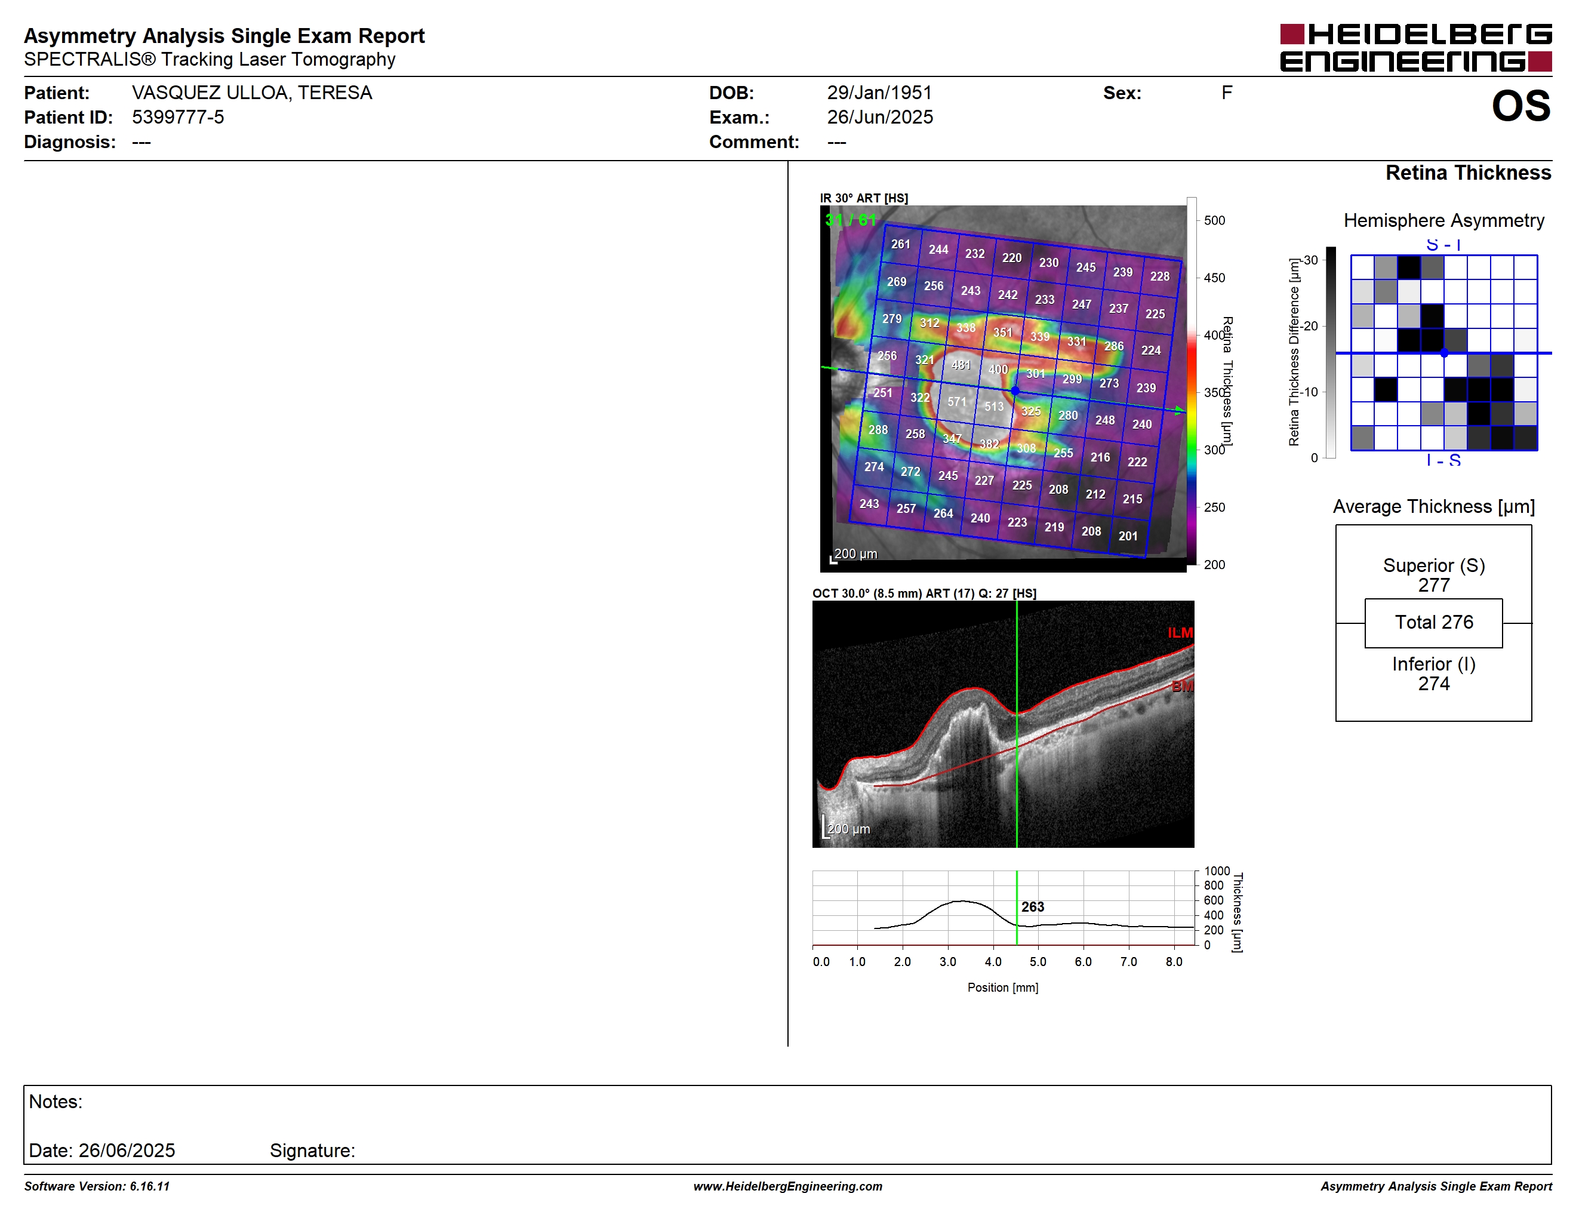Click the OCT 30.0° scan caption
Image resolution: width=1576 pixels, height=1218 pixels.
pyautogui.click(x=924, y=593)
